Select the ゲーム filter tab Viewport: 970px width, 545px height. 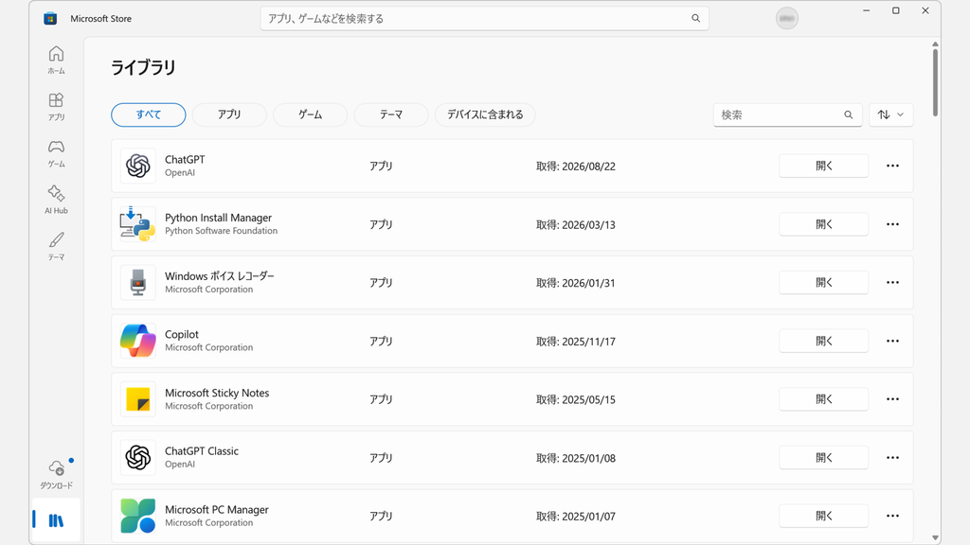(310, 114)
